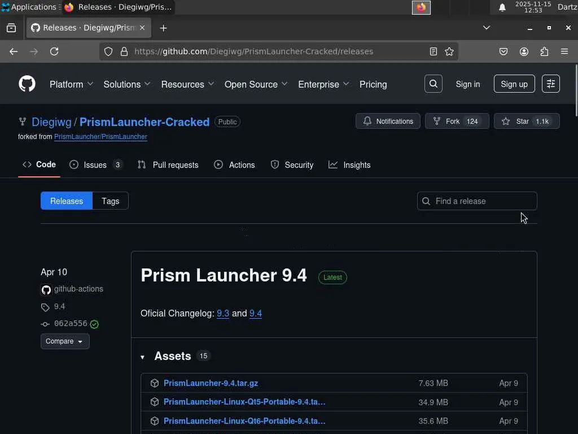Viewport: 578px width, 434px height.
Task: Toggle reader view icon in address bar
Action: tap(433, 51)
